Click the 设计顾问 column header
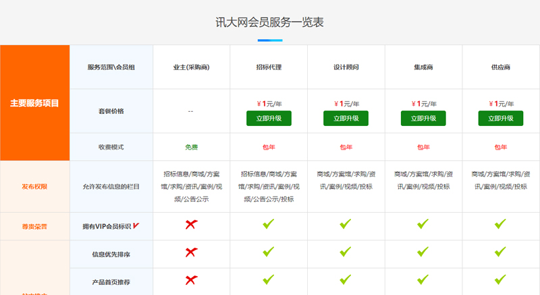 (346, 67)
